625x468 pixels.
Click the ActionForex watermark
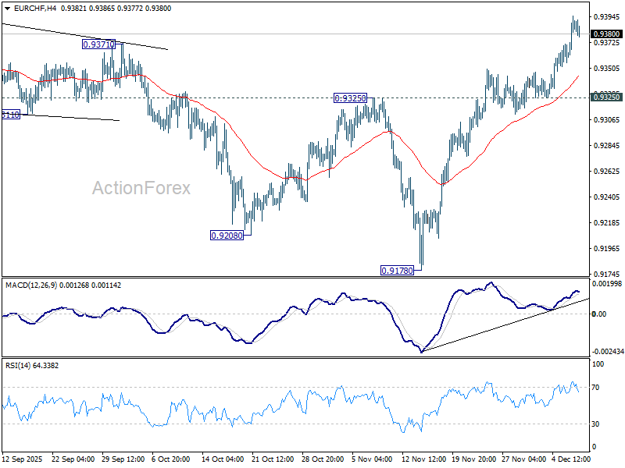[x=141, y=188]
